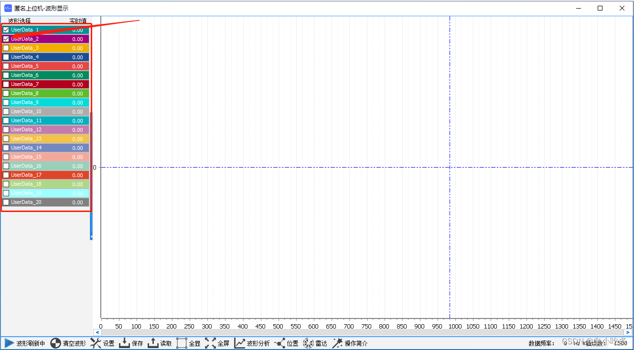This screenshot has height=350, width=634.
Task: Click the left arrow of horizontal scrollbar
Action: point(97,332)
